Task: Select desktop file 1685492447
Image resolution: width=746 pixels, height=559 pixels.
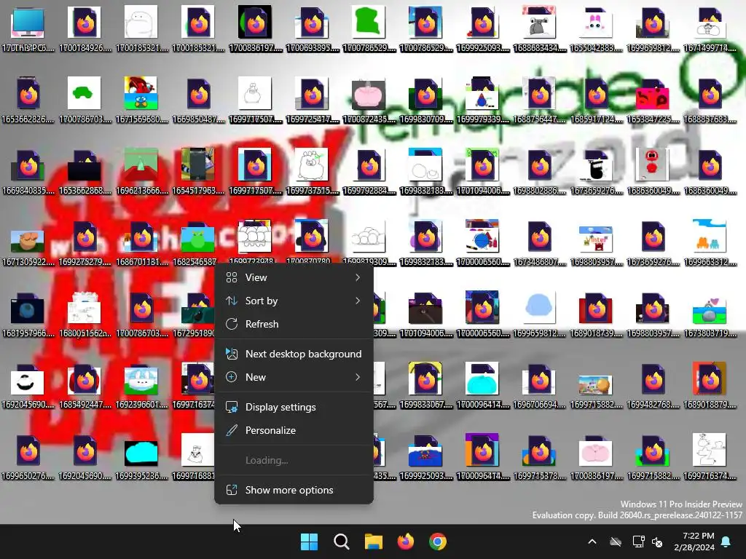Action: [x=85, y=386]
